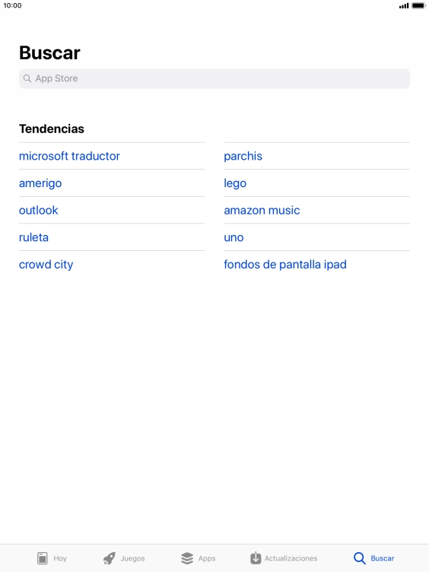
Task: Focus the App Store search field
Action: (x=214, y=78)
